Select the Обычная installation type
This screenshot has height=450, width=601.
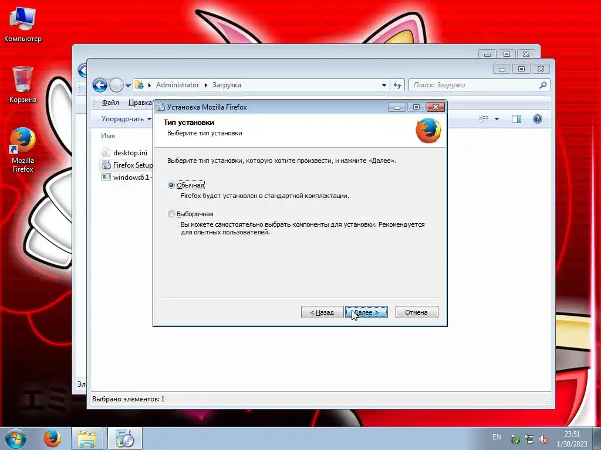pos(187,185)
